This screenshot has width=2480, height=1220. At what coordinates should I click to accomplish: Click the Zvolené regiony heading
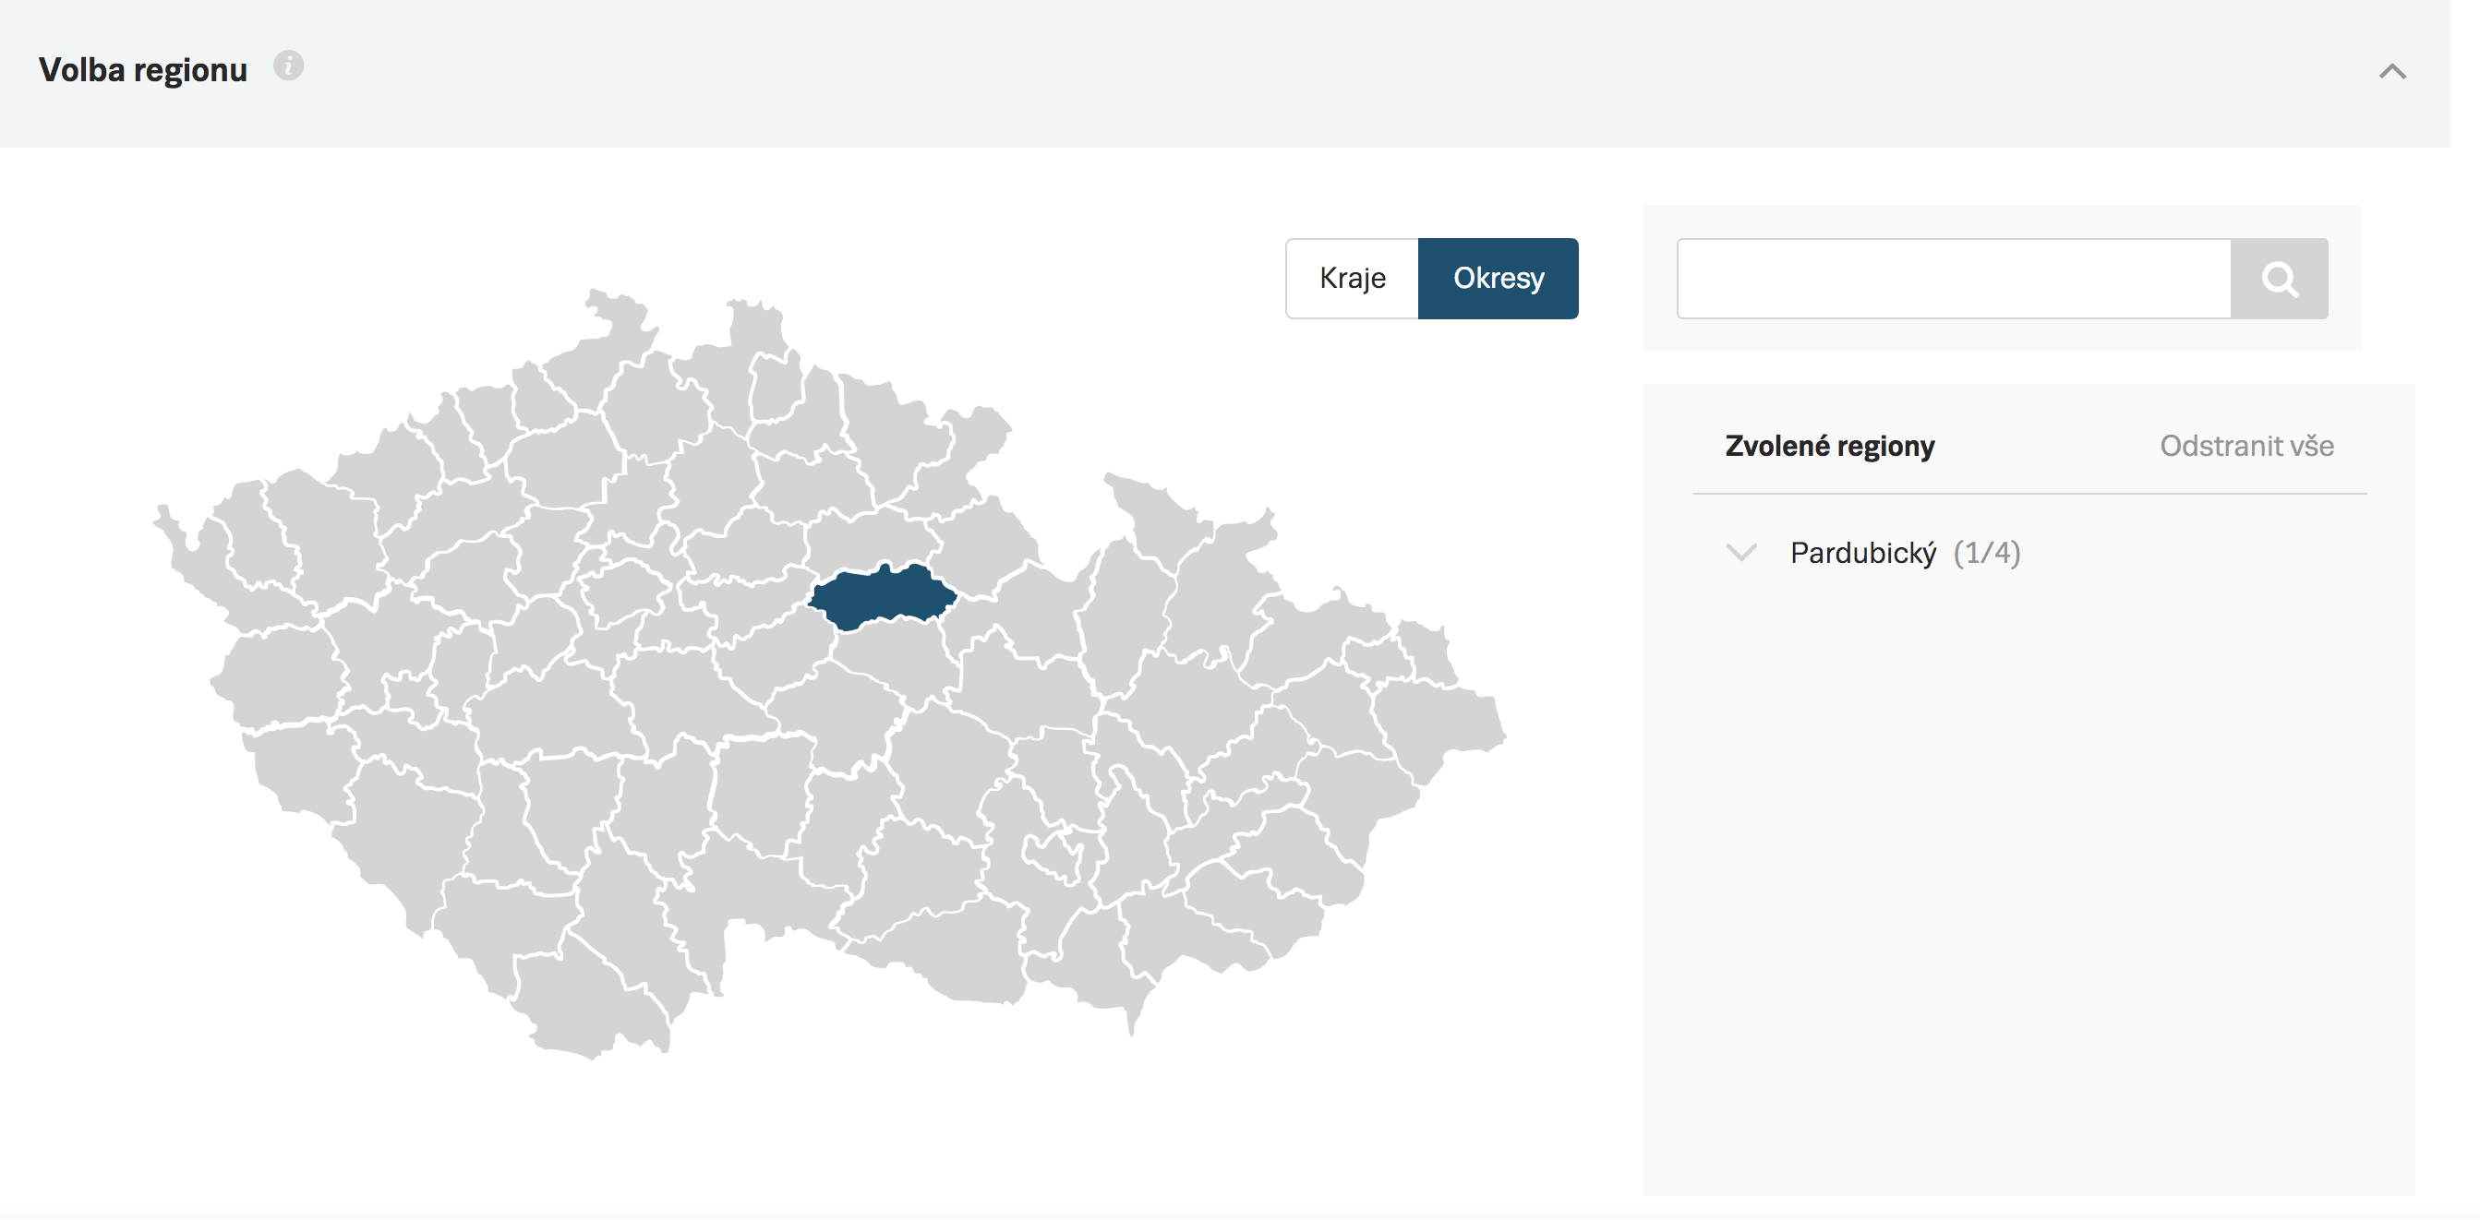1829,447
